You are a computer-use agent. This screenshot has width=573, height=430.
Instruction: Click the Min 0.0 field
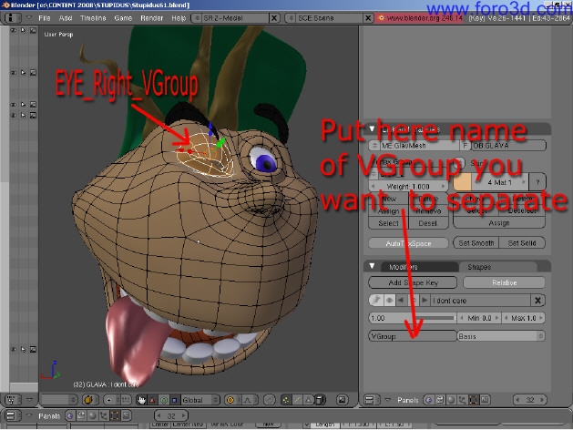coord(479,318)
